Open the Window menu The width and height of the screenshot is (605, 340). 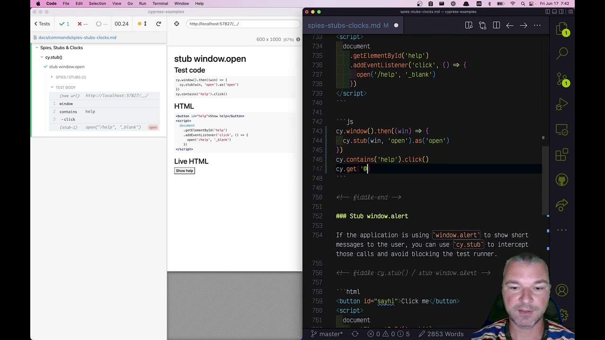coord(181,4)
